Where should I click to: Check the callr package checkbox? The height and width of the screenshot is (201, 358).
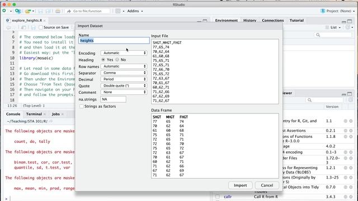point(218,197)
